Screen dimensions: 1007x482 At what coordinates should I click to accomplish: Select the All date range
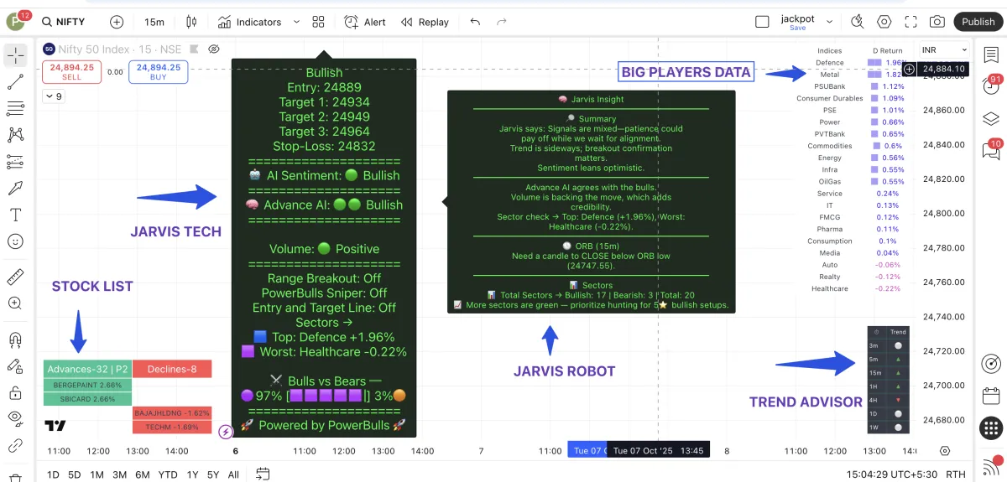coord(233,474)
